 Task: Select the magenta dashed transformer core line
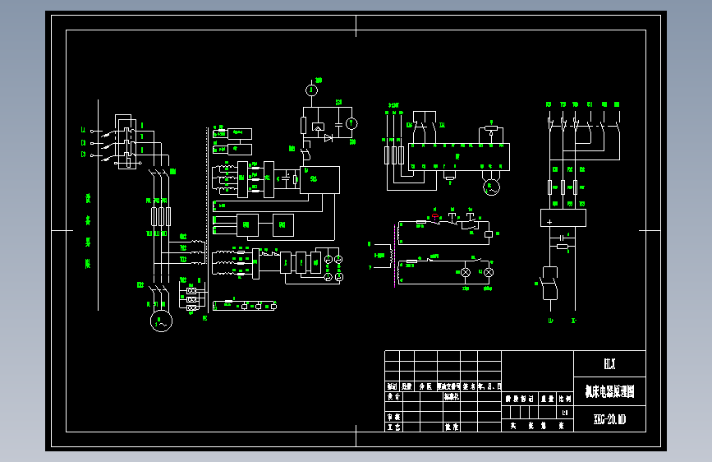(x=394, y=256)
